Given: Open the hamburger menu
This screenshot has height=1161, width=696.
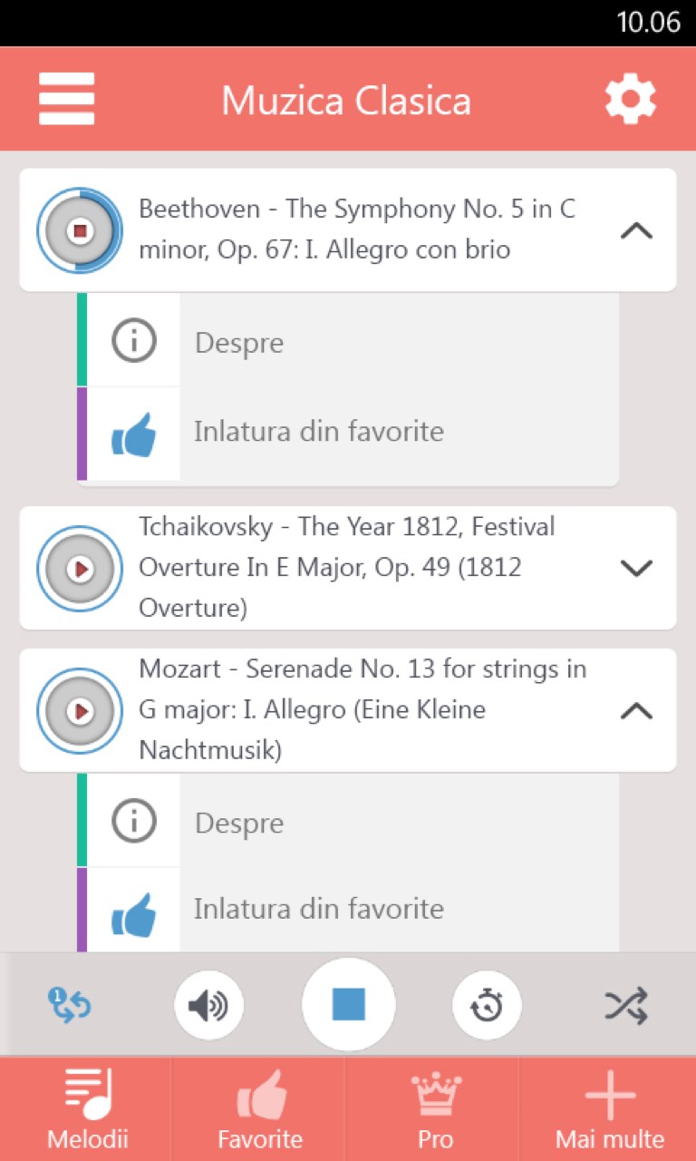Looking at the screenshot, I should coord(66,99).
